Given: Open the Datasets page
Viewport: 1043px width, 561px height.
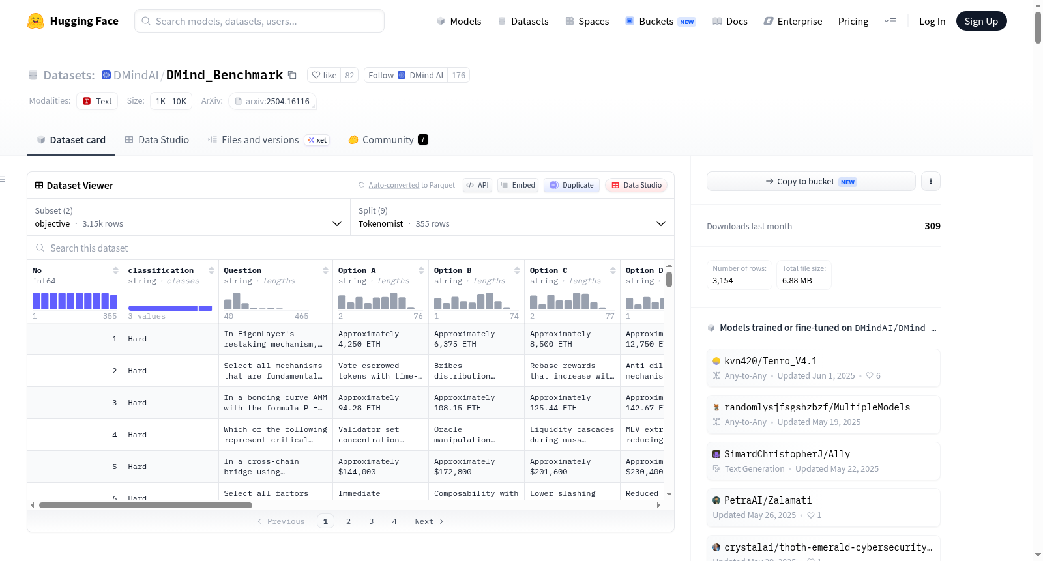Looking at the screenshot, I should (x=523, y=22).
